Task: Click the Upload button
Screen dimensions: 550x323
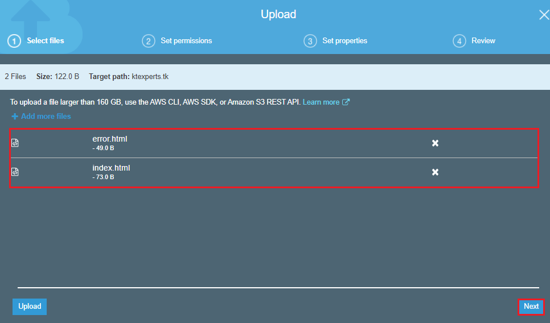Action: pyautogui.click(x=30, y=307)
